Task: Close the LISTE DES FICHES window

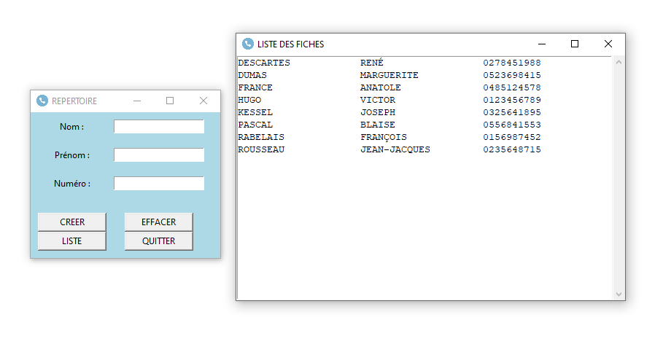Action: pos(608,44)
